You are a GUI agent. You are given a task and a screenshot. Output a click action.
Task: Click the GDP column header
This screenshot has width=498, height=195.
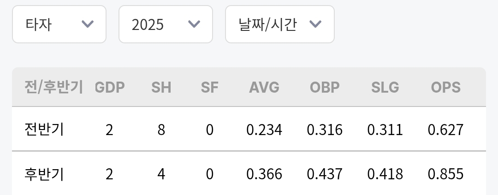point(110,87)
